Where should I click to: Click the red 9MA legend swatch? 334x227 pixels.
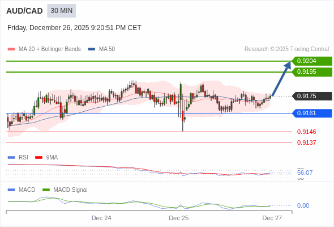point(38,158)
